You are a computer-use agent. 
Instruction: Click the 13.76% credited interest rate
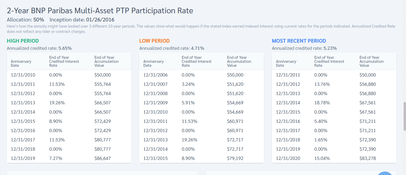point(322,84)
